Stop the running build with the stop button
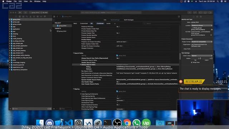229x129 pixels. (x=25, y=13)
